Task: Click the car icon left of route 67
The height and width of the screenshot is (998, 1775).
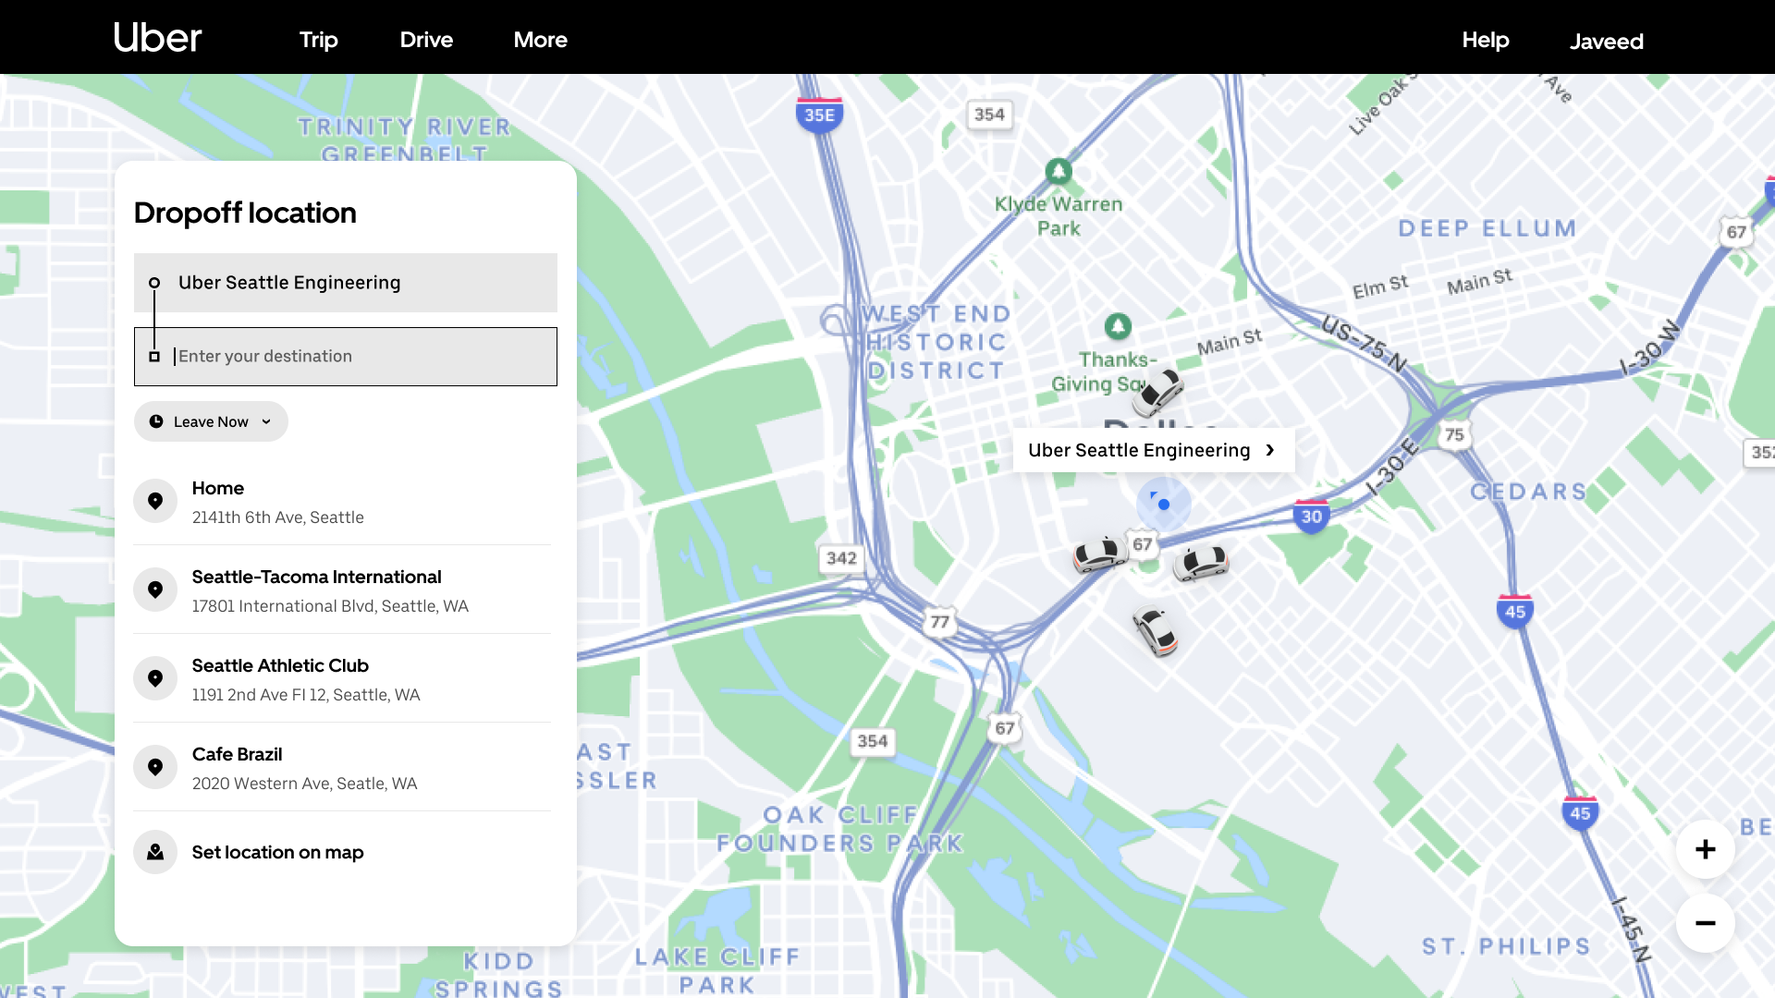Action: (x=1099, y=554)
